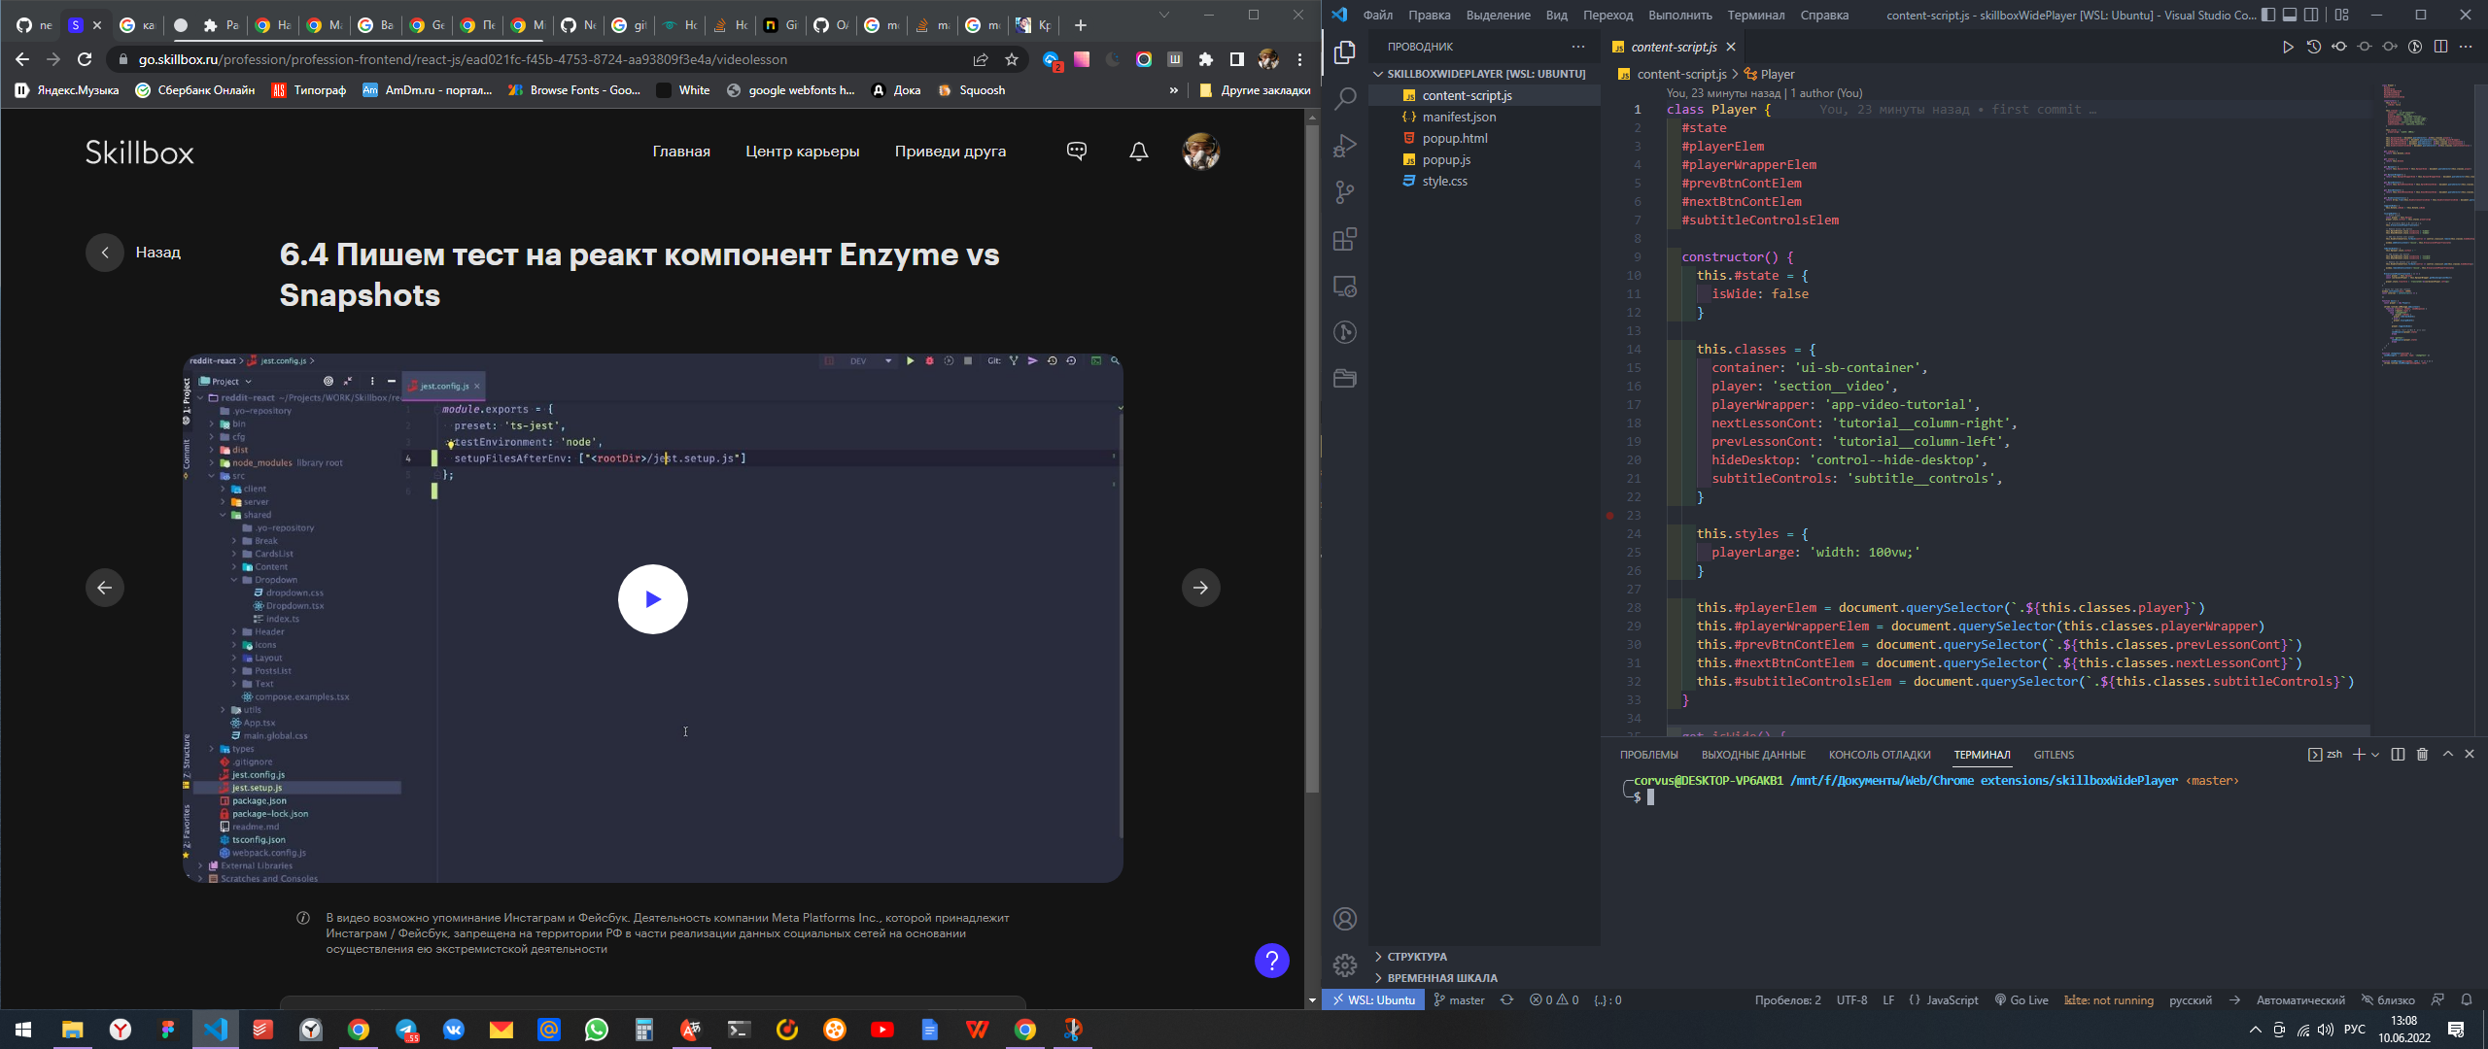Open the Chrome extensions puzzle icon
The image size is (2488, 1049).
[x=1206, y=59]
